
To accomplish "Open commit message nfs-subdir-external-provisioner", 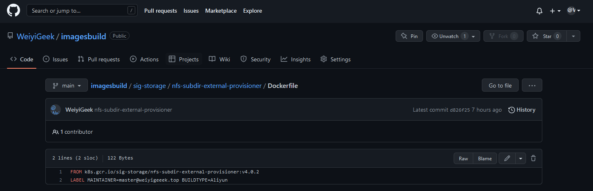I will pyautogui.click(x=133, y=110).
